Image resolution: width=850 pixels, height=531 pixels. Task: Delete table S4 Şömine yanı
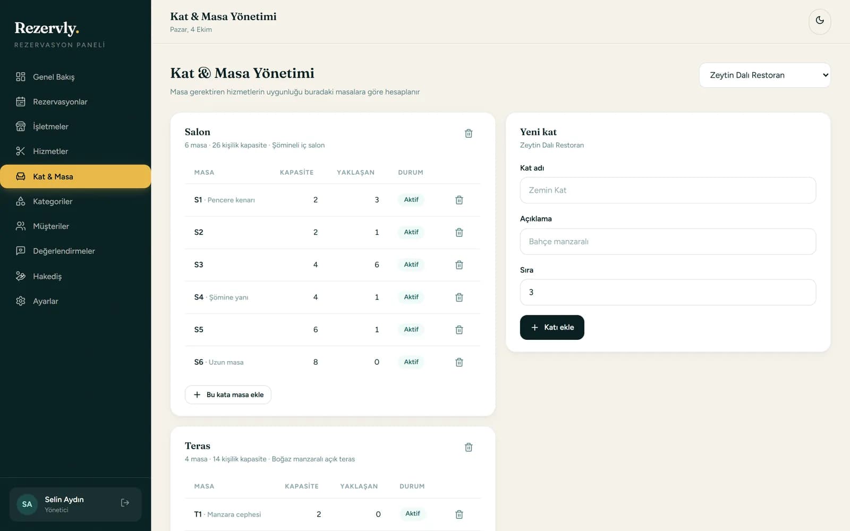coord(459,297)
